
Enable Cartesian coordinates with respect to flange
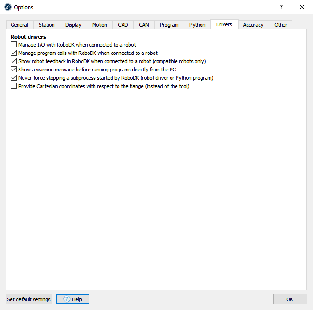point(13,86)
